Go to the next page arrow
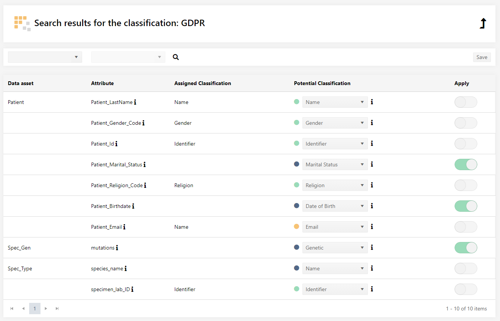This screenshot has width=500, height=321. (x=46, y=309)
